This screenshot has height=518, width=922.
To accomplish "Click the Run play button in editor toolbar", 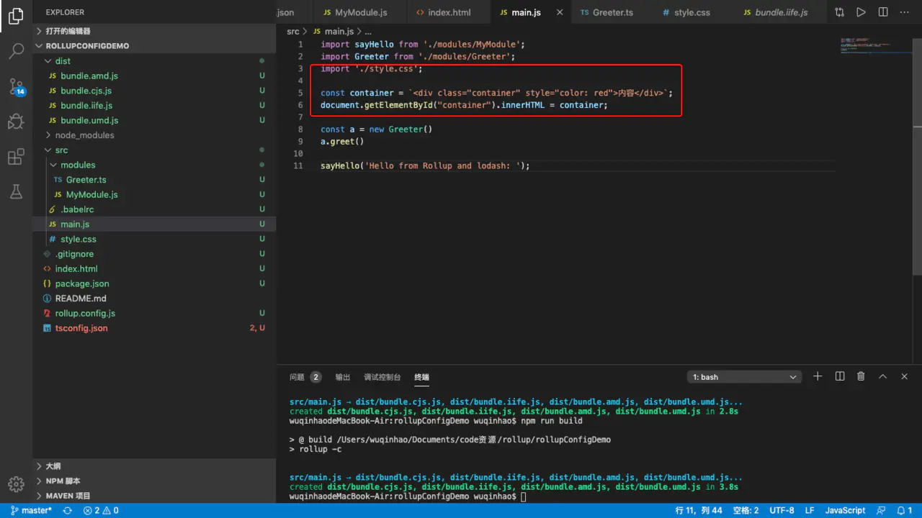I will (861, 12).
